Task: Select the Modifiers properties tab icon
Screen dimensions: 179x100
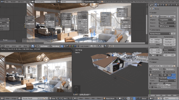Action: pyautogui.click(x=171, y=5)
